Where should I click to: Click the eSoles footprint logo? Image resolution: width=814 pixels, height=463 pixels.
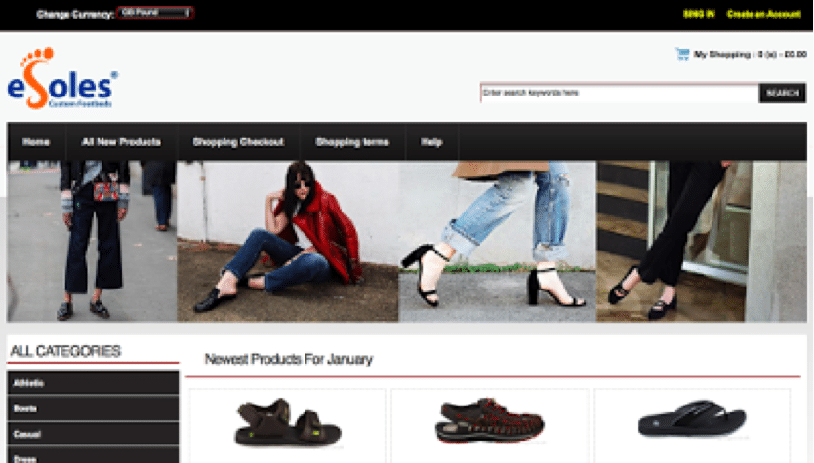point(62,78)
